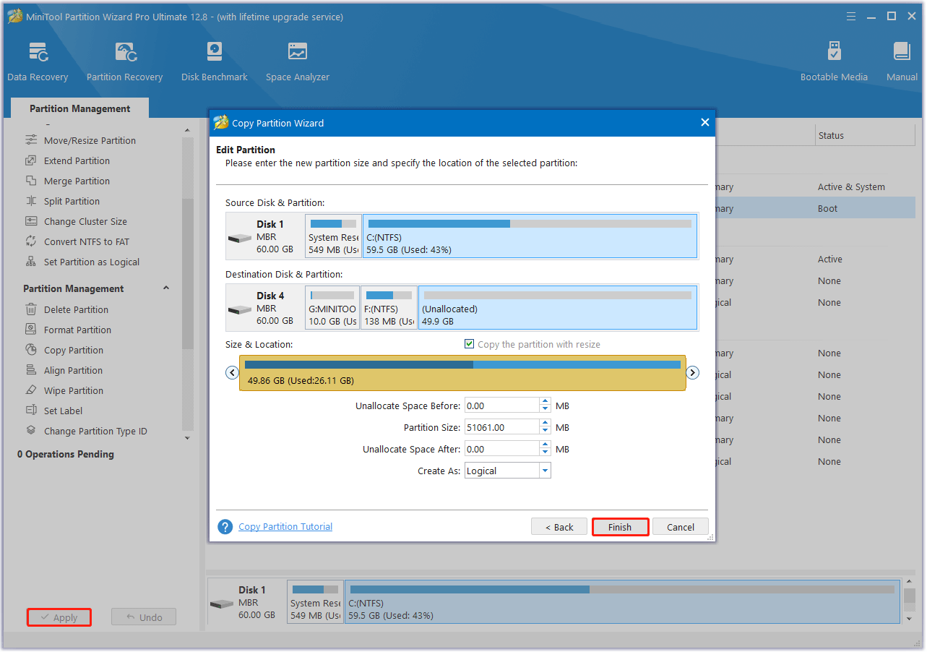Screen dimensions: 927x652
Task: Click sidebar scroll down arrow
Action: pos(188,437)
